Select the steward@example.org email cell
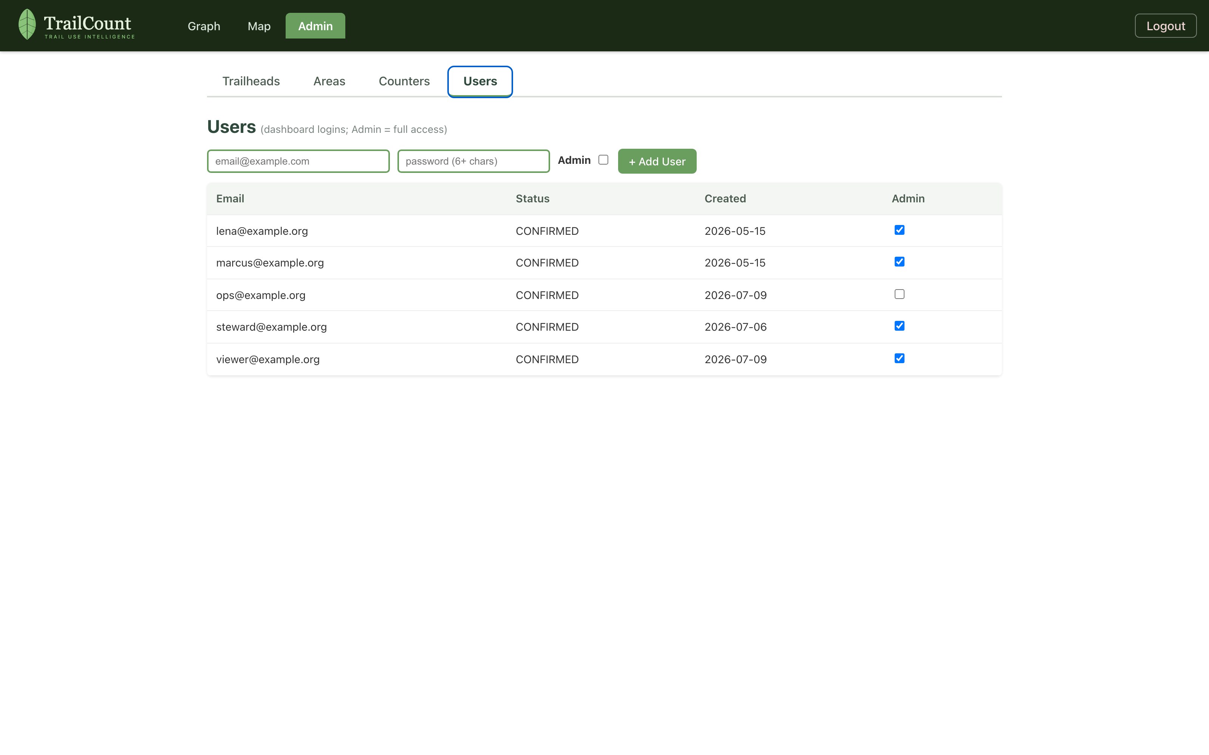Screen dimensions: 1209x755 point(271,327)
